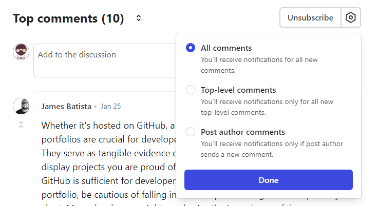Collapse James Batista's comment thread
This screenshot has width=378, height=206.
21,125
